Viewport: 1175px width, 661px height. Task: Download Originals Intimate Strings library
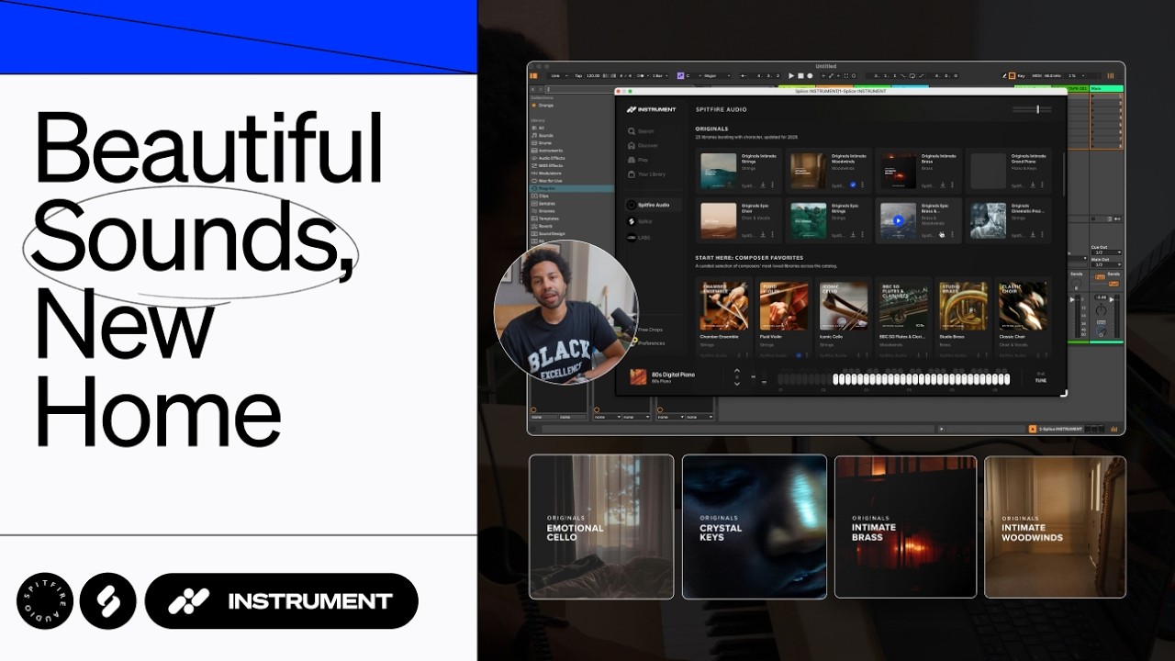[763, 185]
